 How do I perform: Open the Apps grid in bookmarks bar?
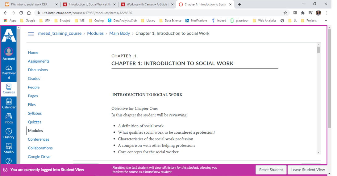[10, 21]
